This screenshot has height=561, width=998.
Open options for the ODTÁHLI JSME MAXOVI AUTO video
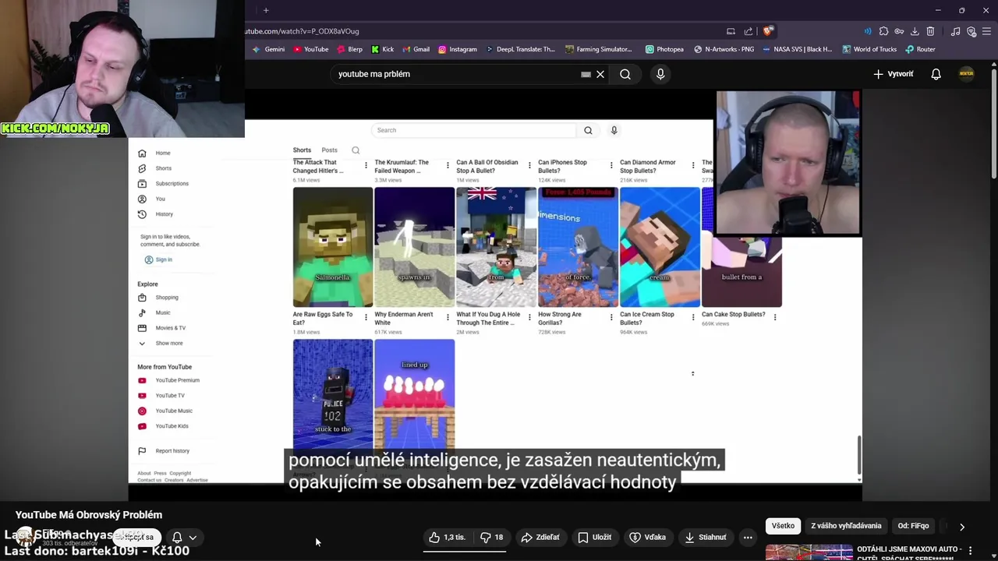(x=971, y=551)
